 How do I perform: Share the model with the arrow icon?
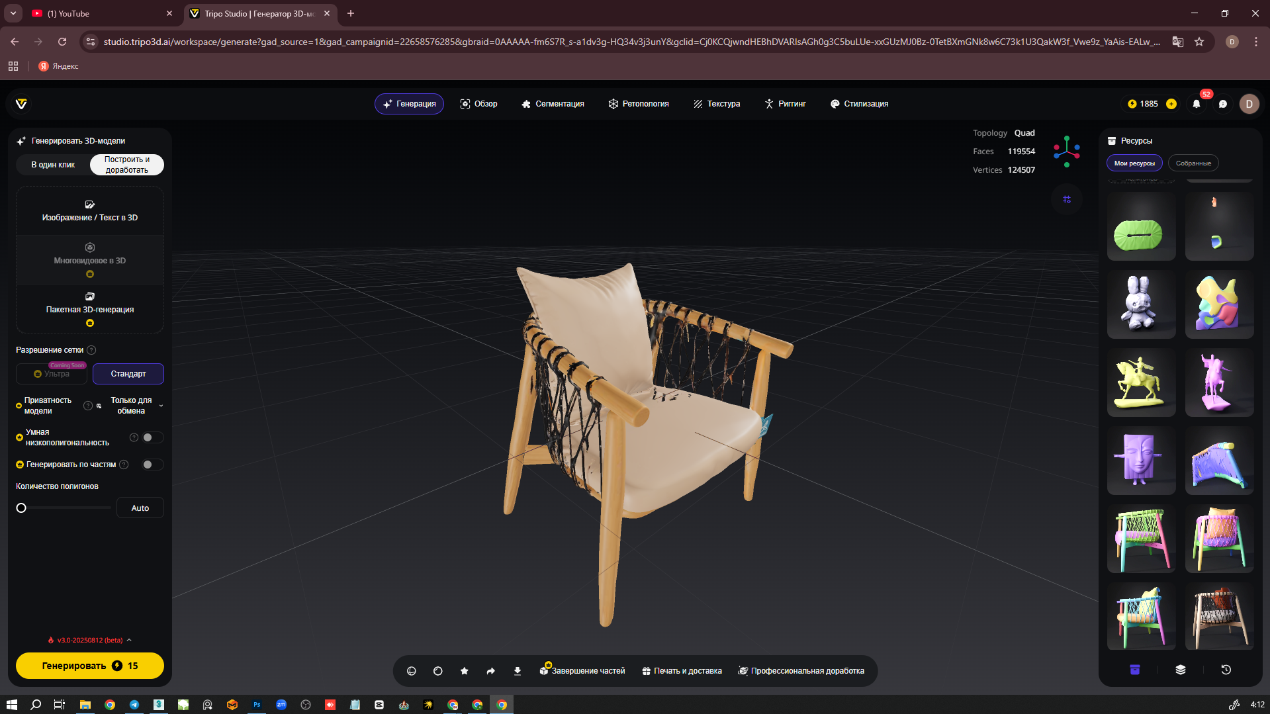pos(491,671)
